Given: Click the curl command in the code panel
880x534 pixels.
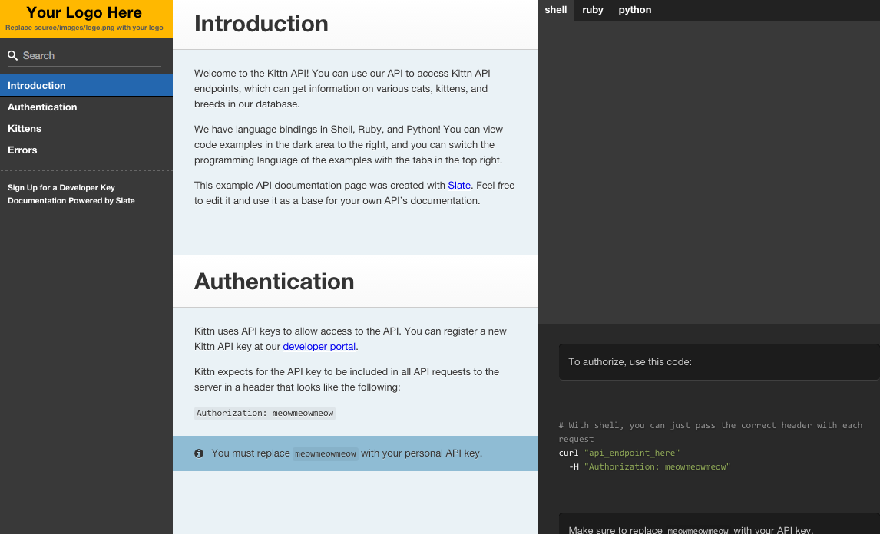Looking at the screenshot, I should [x=618, y=453].
